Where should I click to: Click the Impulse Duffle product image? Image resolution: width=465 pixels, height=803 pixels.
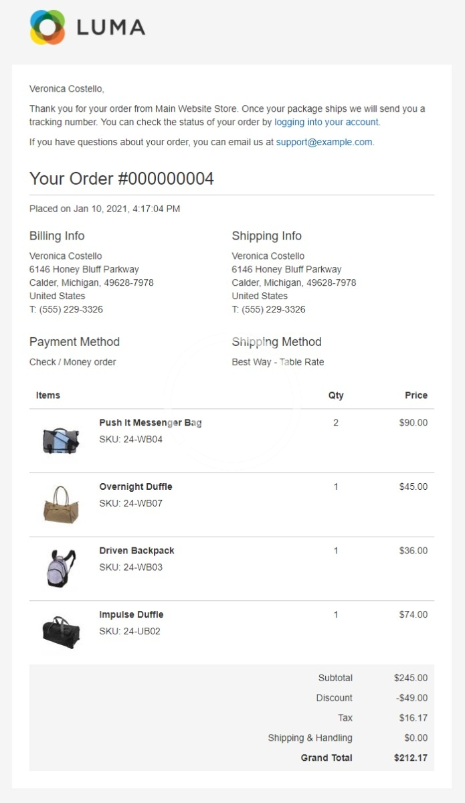click(61, 632)
